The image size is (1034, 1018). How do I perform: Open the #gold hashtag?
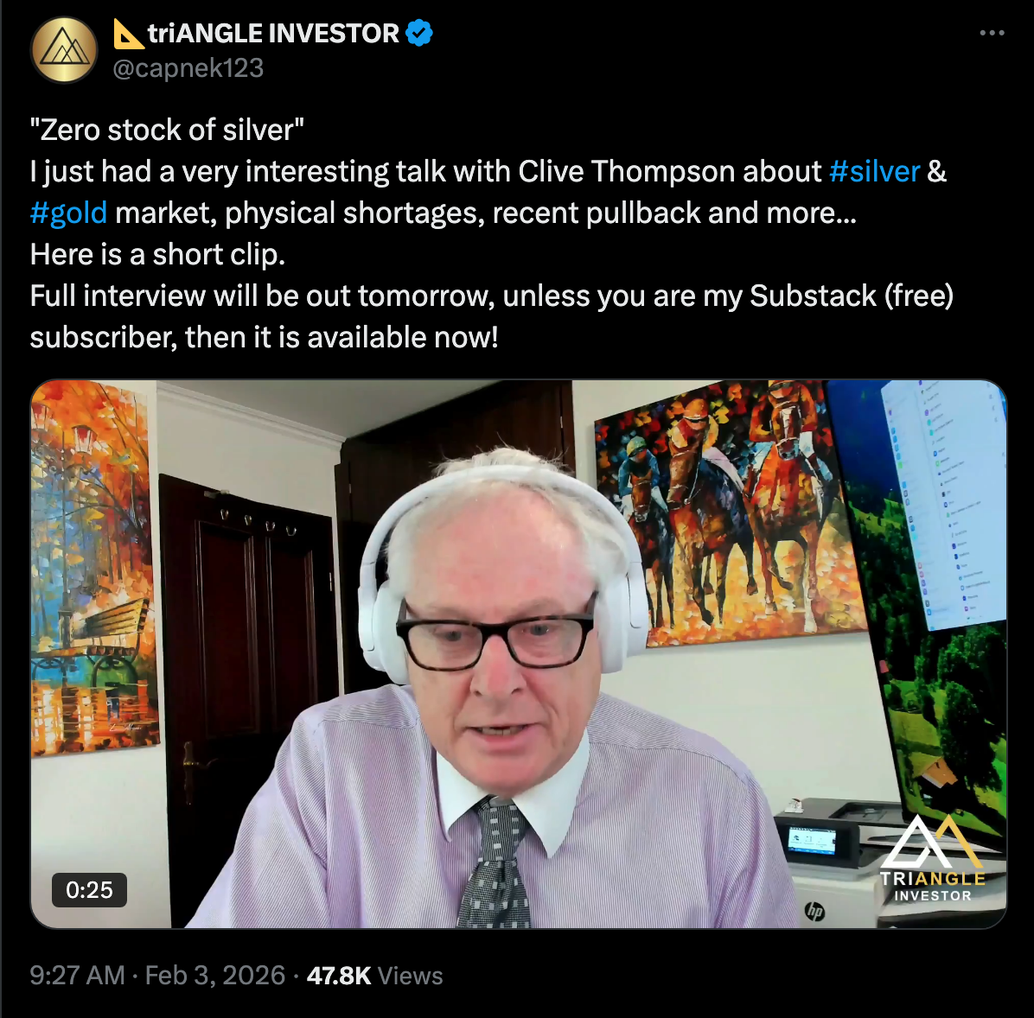click(x=68, y=213)
